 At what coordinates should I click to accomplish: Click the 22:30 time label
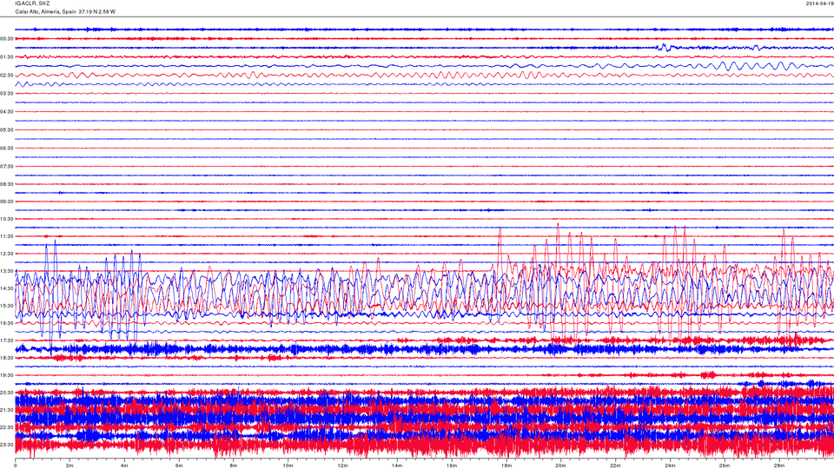[x=7, y=427]
